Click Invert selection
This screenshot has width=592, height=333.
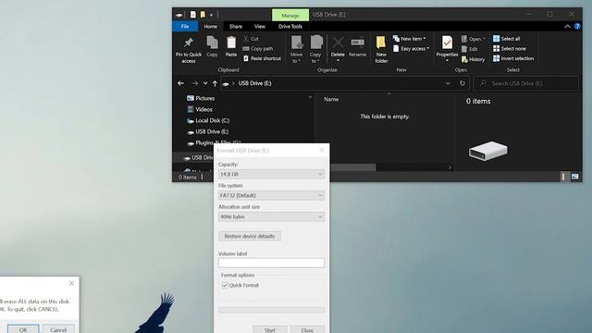(x=513, y=58)
